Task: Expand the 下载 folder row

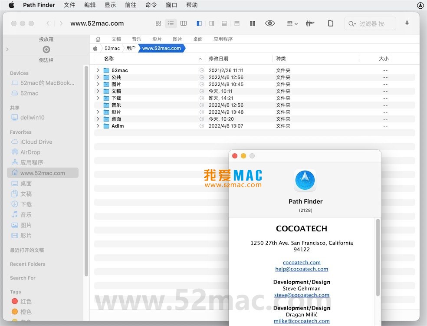Action: pos(98,98)
